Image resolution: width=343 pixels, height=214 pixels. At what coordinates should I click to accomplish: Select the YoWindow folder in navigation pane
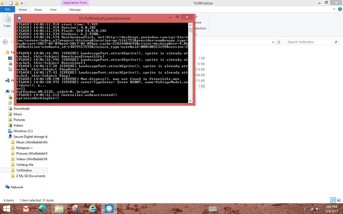(x=24, y=170)
